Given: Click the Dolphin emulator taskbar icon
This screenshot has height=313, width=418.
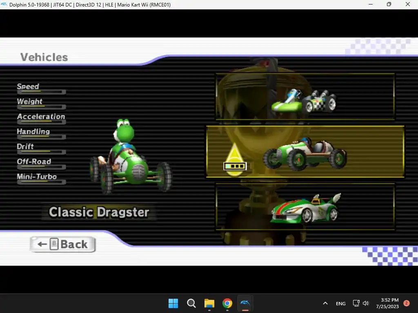Looking at the screenshot, I should point(245,303).
